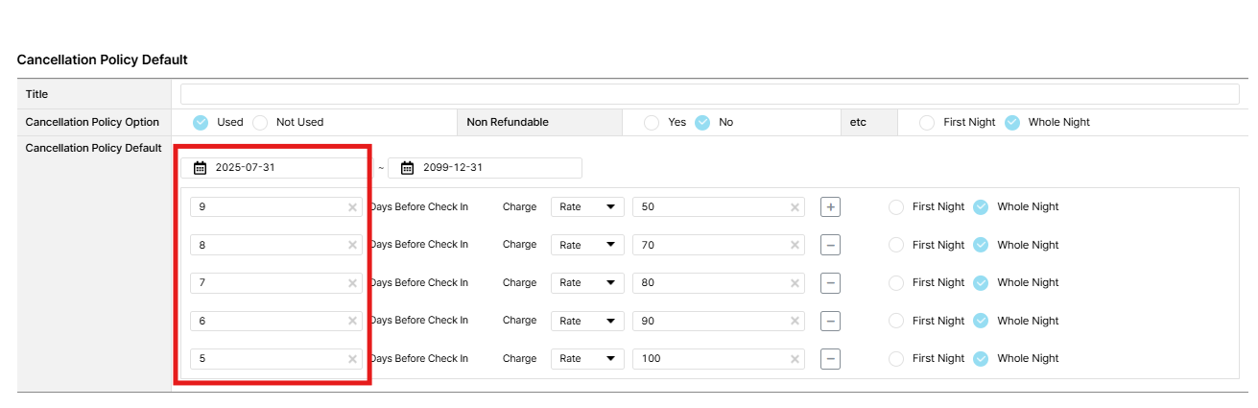The image size is (1258, 408).
Task: Select Not Used cancellation policy option
Action: (x=260, y=123)
